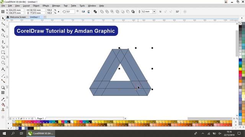Click the rotation angle input field
This screenshot has height=137, width=245.
point(70,11)
